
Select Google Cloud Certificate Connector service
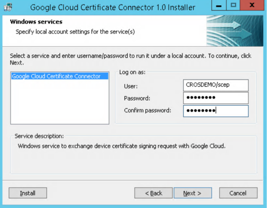click(56, 76)
